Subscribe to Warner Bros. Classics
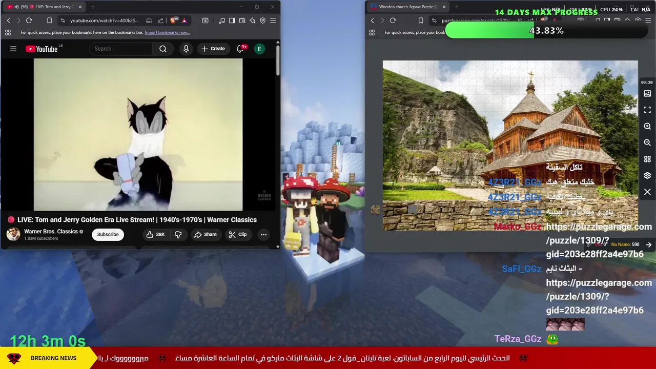The width and height of the screenshot is (656, 369). coord(108,234)
